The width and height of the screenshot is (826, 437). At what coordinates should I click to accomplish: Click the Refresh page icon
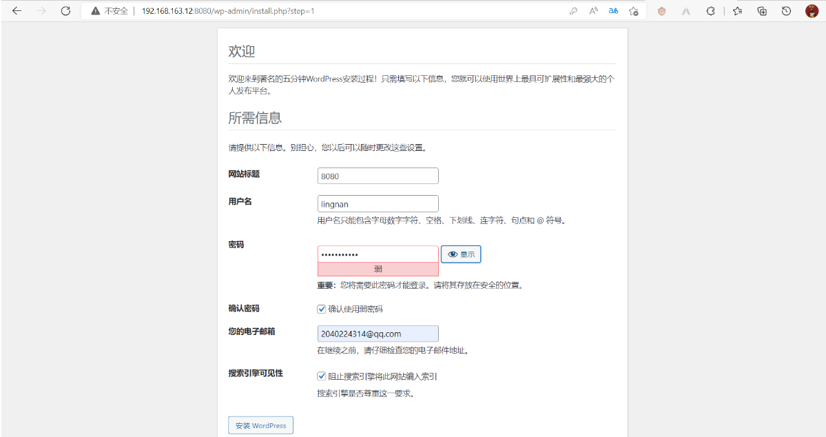coord(66,10)
